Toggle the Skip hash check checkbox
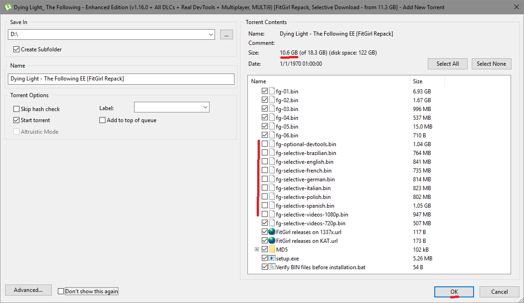 click(17, 109)
